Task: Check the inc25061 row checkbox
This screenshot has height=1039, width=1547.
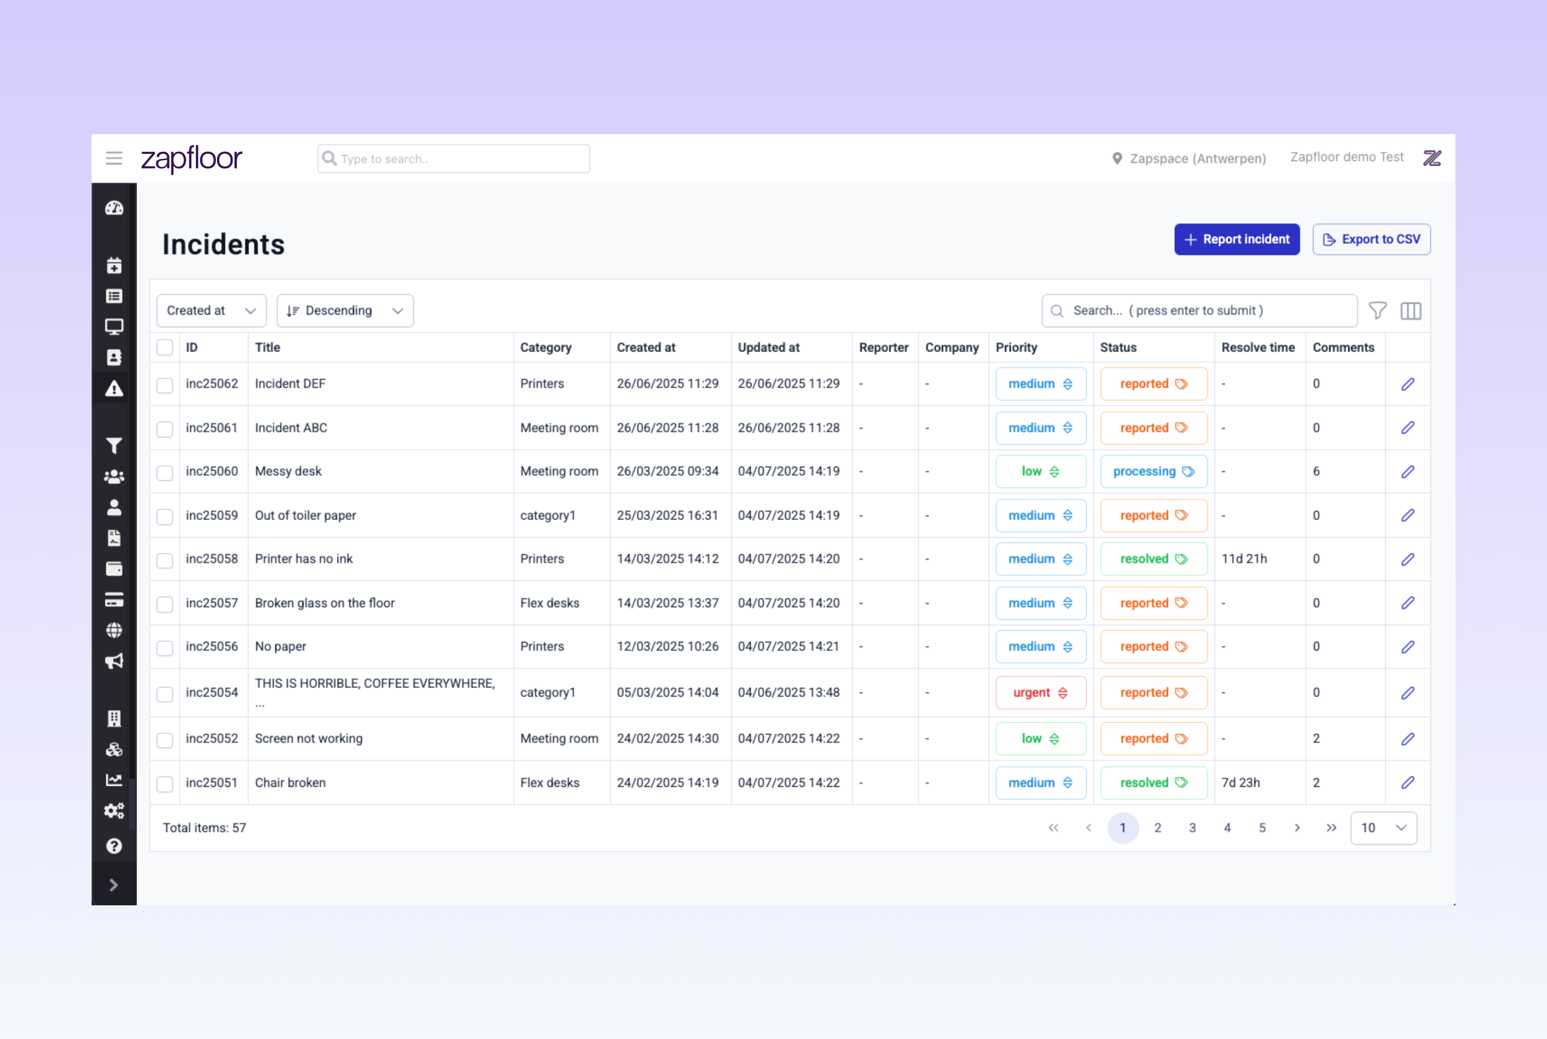Action: [x=165, y=429]
